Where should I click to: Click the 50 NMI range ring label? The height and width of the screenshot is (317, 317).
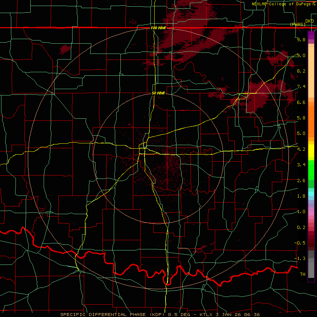(x=158, y=93)
